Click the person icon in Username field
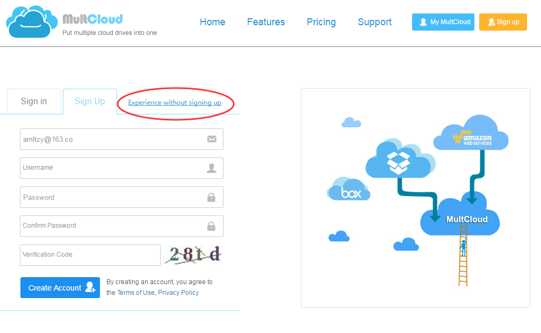 click(x=212, y=168)
